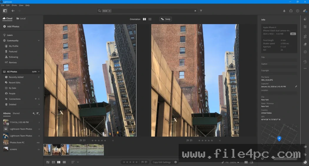Go back with the left arrow
The image size is (309, 166).
click(13, 11)
